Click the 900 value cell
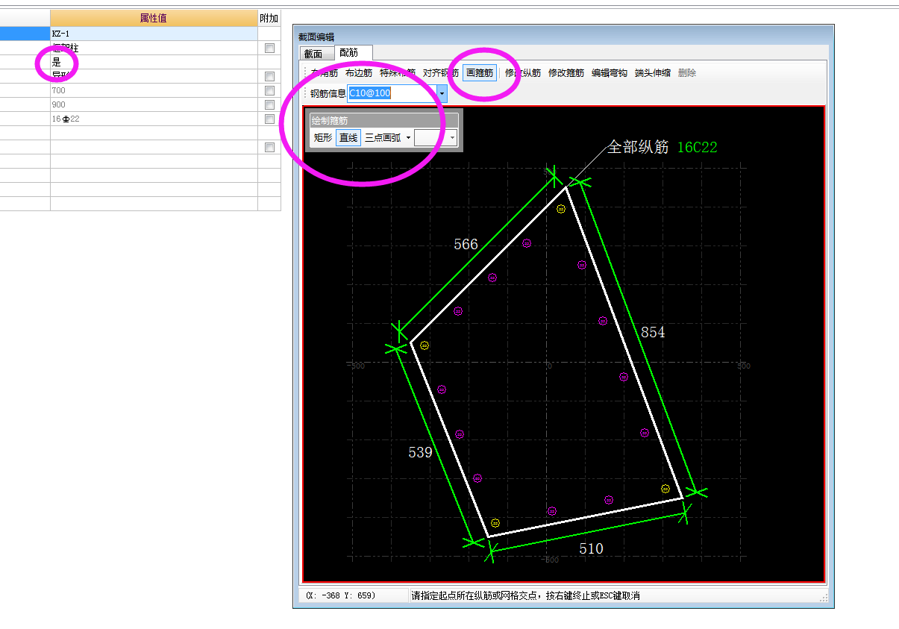 pos(154,104)
